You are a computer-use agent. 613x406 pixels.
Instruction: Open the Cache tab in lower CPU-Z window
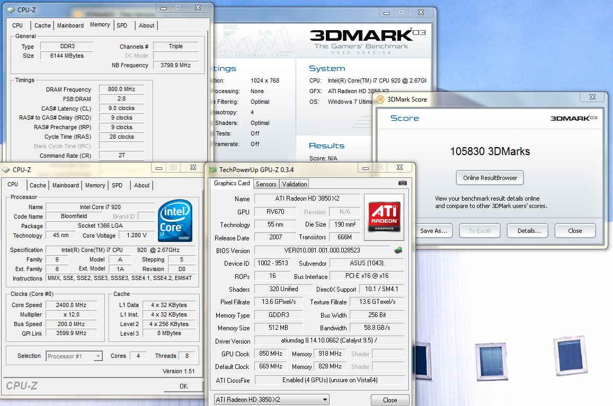coord(38,185)
